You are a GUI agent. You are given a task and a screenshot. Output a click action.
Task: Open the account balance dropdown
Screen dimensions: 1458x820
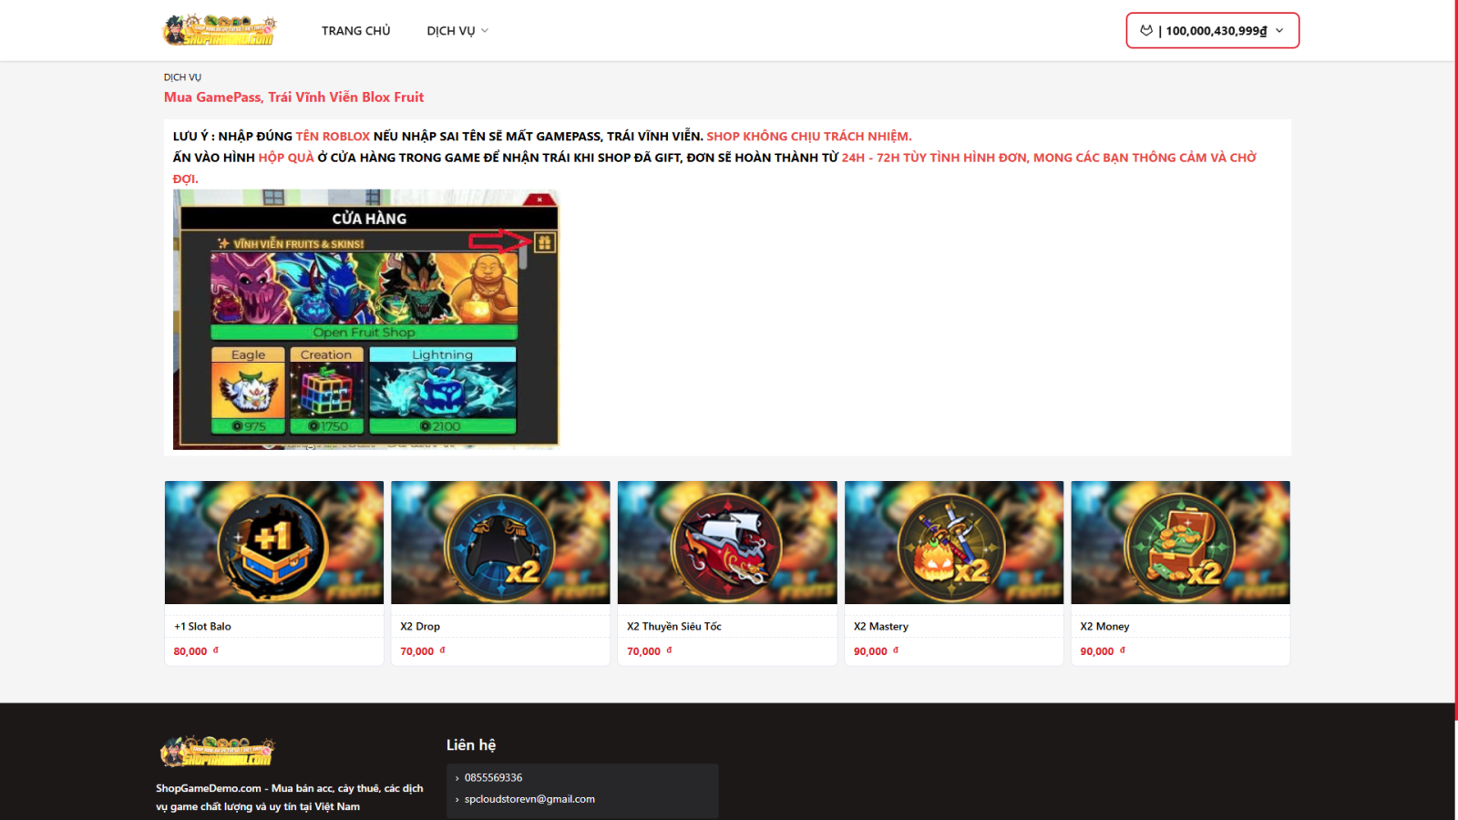[x=1212, y=30]
